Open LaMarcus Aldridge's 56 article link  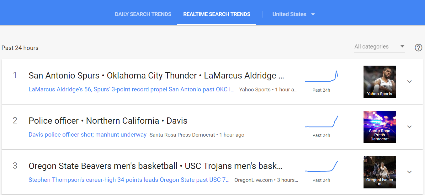[x=131, y=89]
